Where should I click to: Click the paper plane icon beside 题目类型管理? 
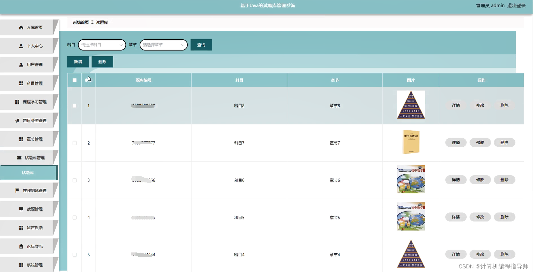pos(17,121)
